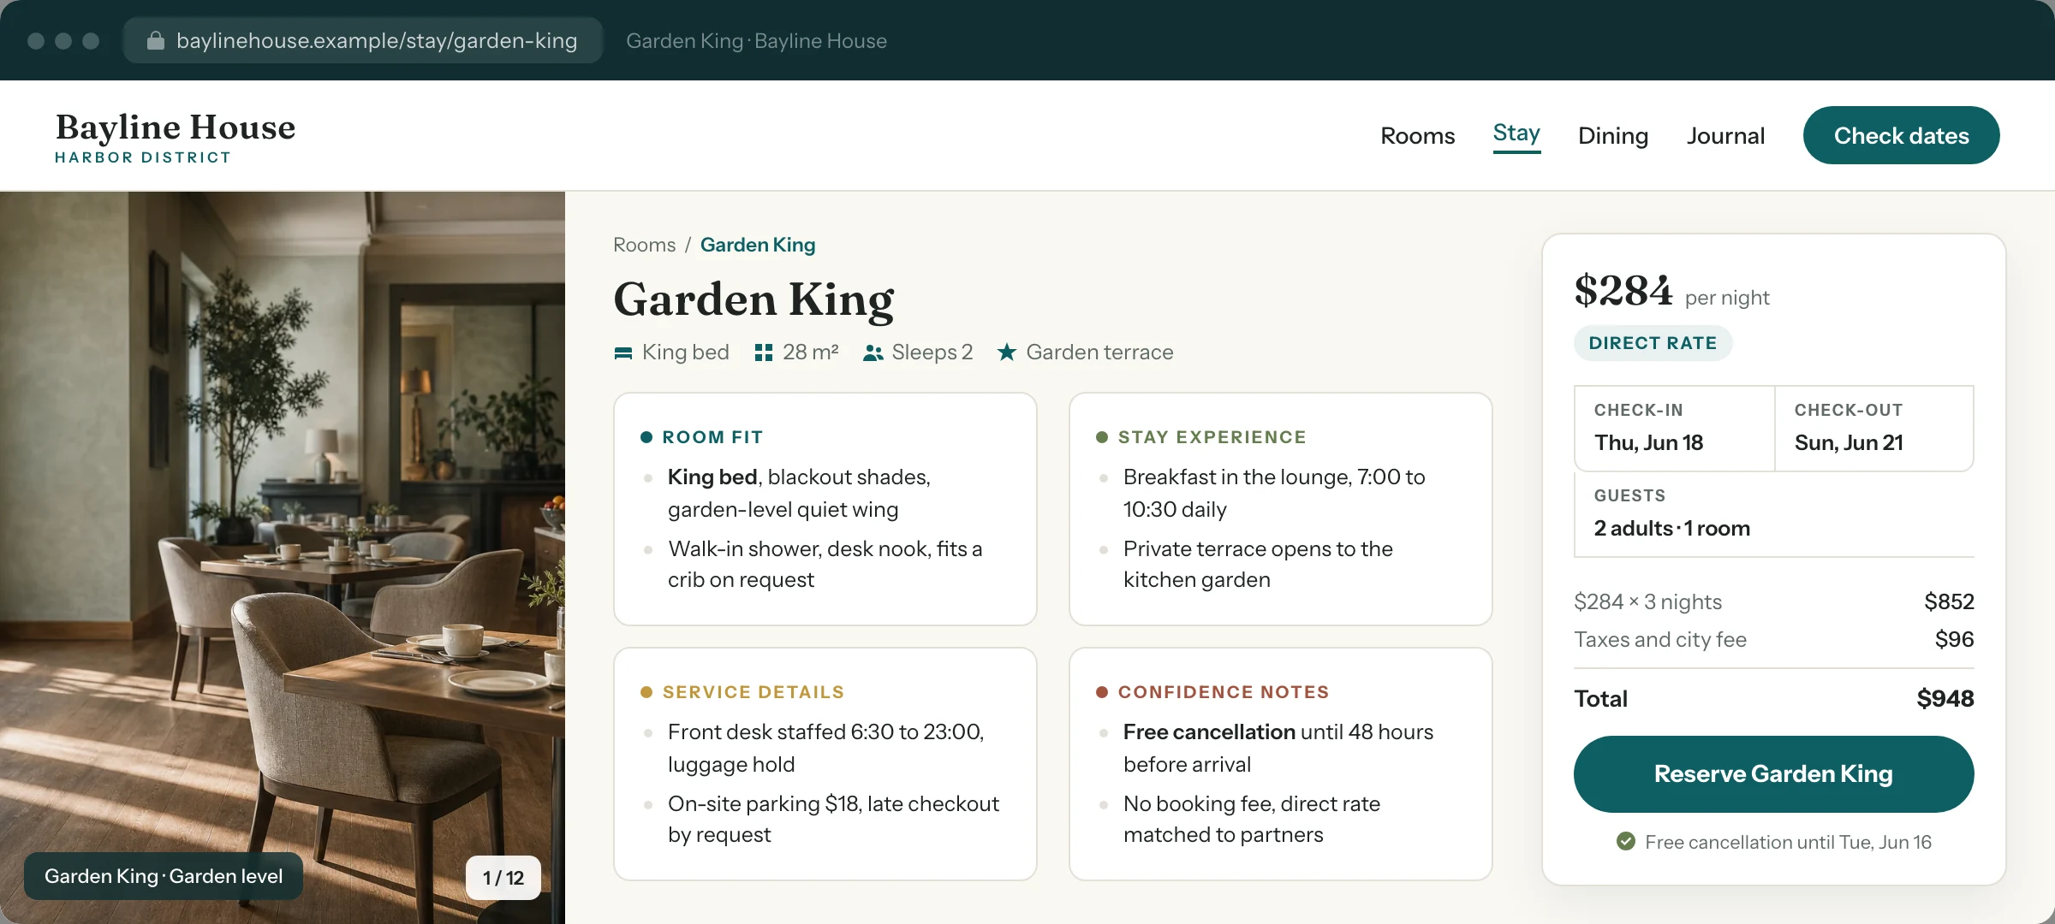Click the Garden King · Garden level caption
This screenshot has width=2055, height=924.
coord(164,876)
